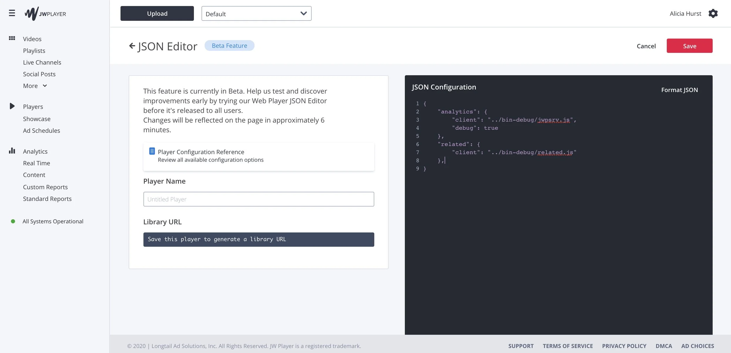Expand the More section in sidebar
731x353 pixels.
pos(44,86)
